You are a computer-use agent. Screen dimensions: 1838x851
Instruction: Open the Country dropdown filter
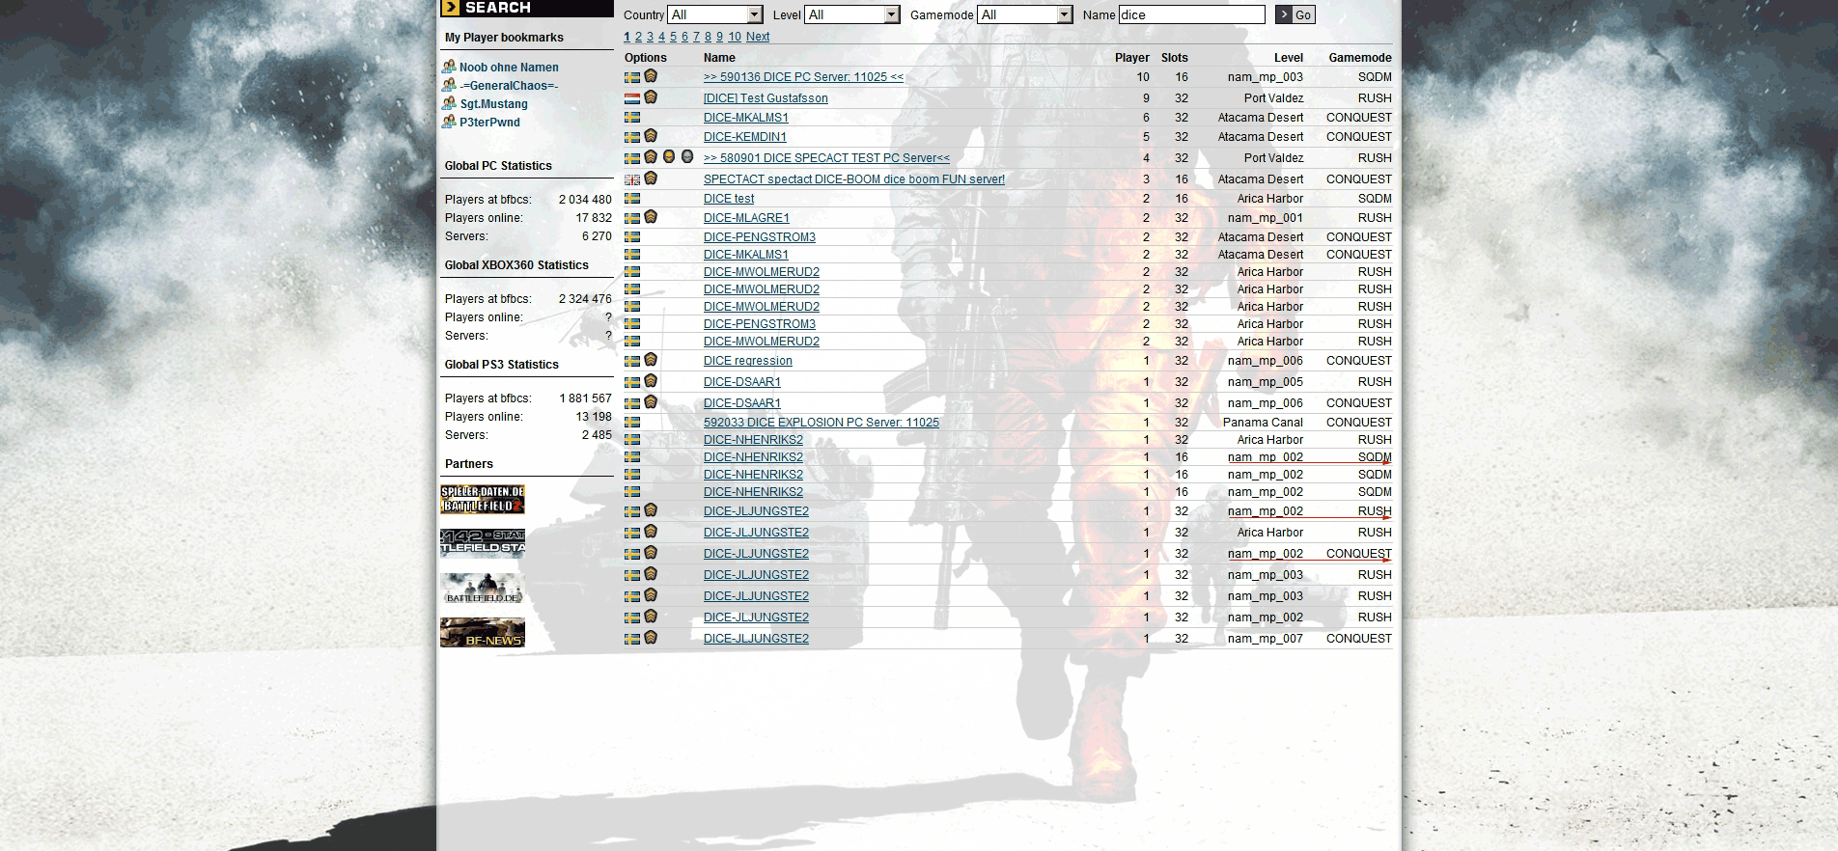[x=715, y=14]
